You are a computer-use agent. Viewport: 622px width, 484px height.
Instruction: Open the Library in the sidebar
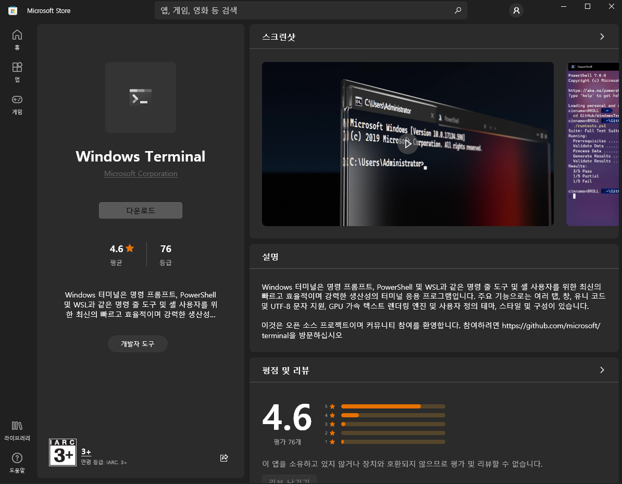coord(17,431)
